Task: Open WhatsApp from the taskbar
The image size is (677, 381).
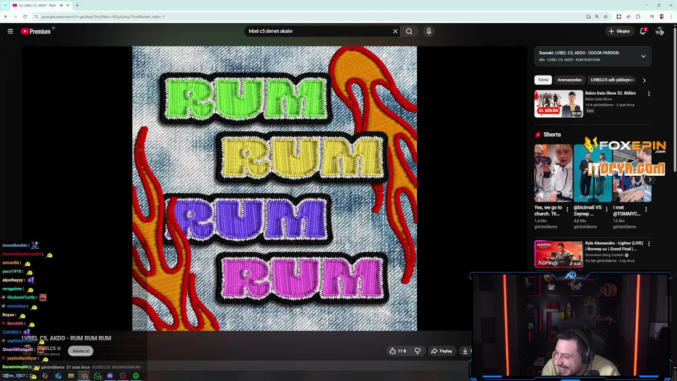Action: point(97,376)
